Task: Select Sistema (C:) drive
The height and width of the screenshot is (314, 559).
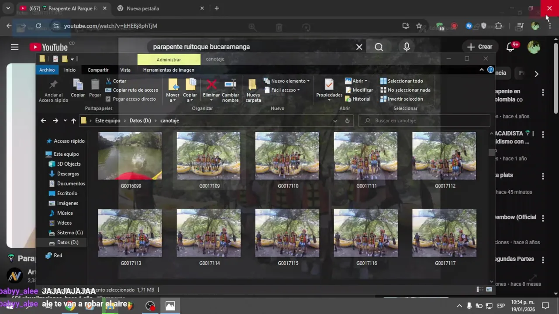Action: point(65,232)
